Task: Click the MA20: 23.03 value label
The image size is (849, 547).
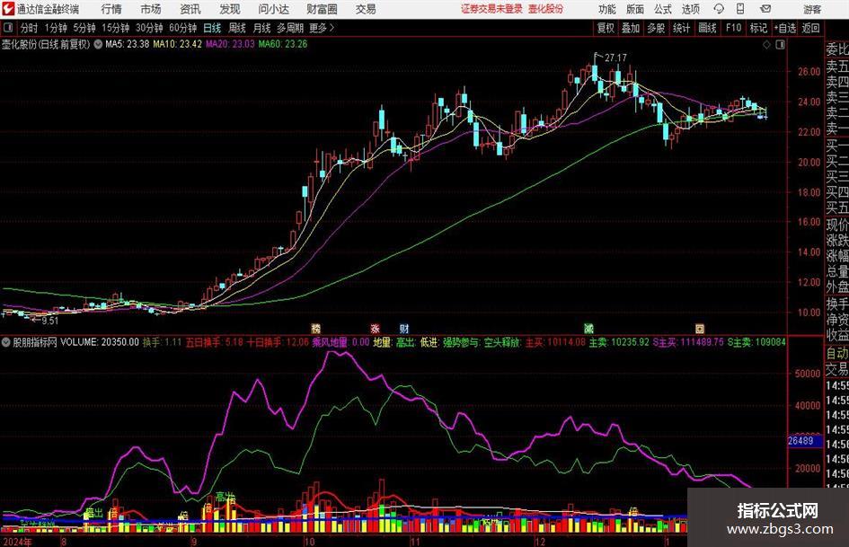Action: pyautogui.click(x=230, y=44)
